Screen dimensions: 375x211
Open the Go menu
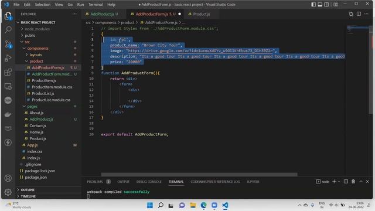point(70,4)
